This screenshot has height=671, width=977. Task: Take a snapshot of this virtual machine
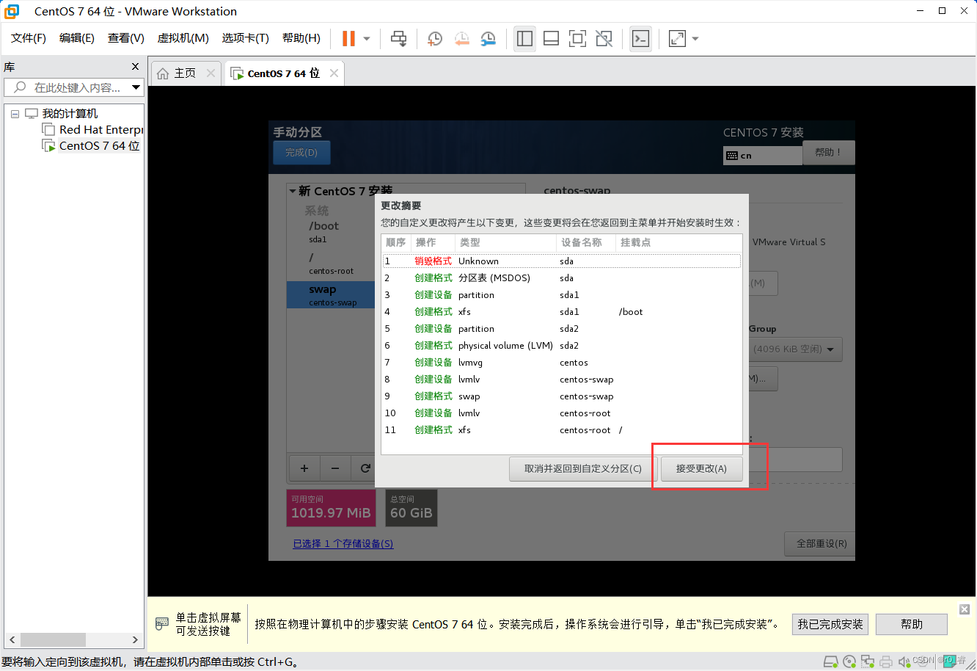tap(435, 39)
